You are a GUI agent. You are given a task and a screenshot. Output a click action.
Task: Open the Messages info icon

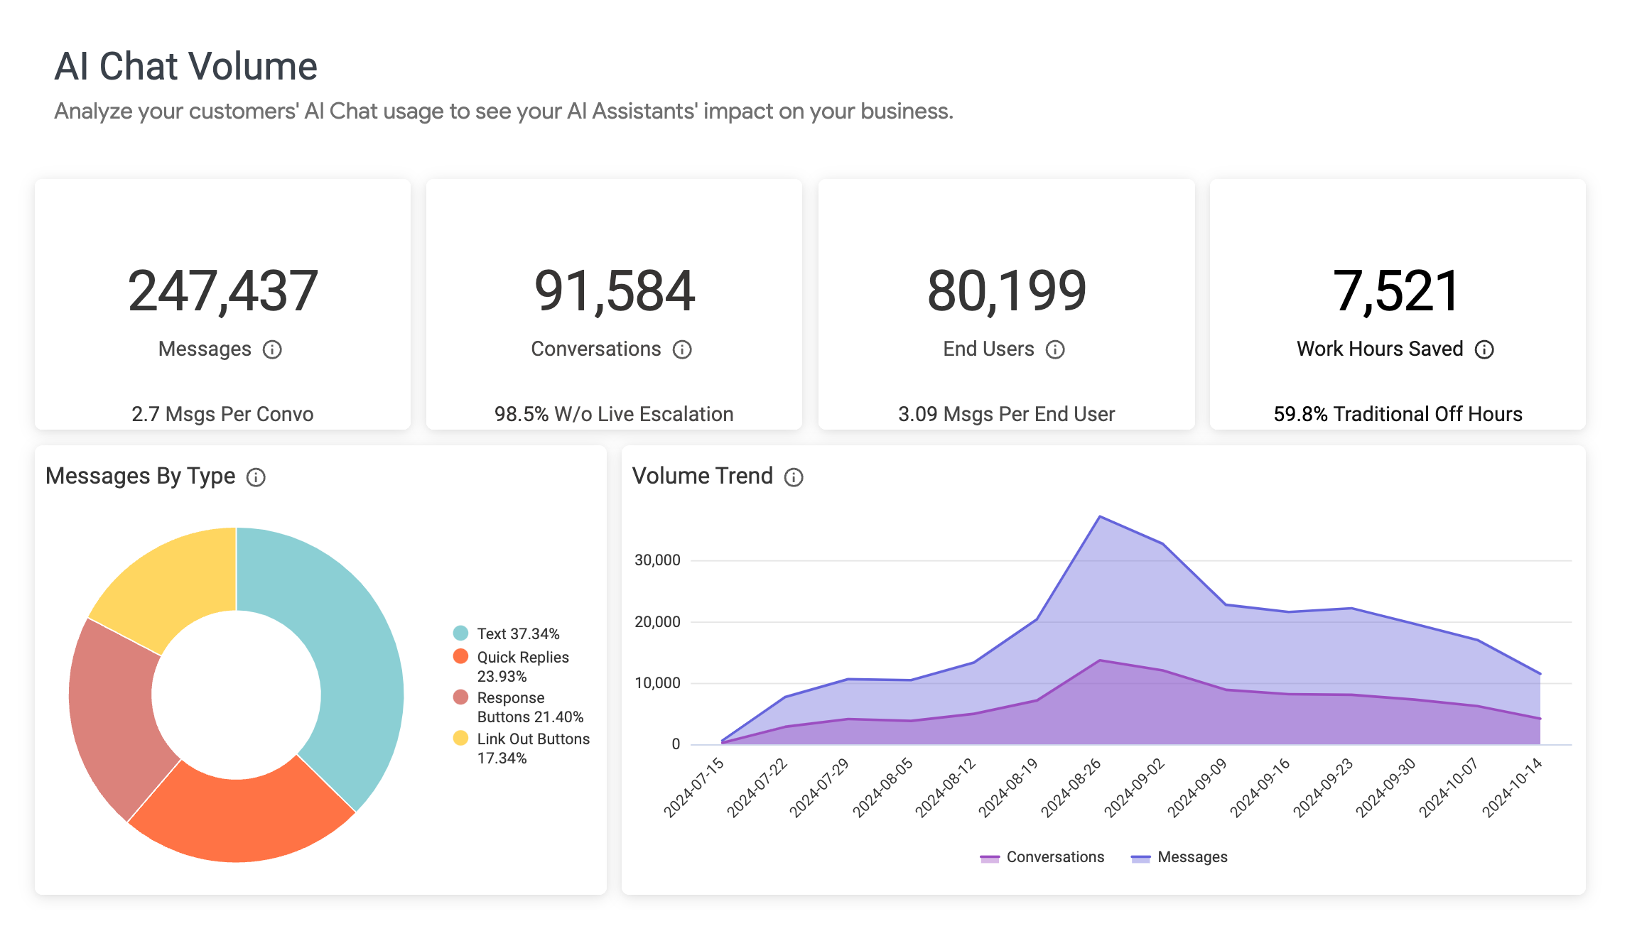(x=272, y=349)
